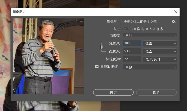Expand the resample method 自動 dropdown
The height and width of the screenshot is (111, 187).
pyautogui.click(x=150, y=67)
